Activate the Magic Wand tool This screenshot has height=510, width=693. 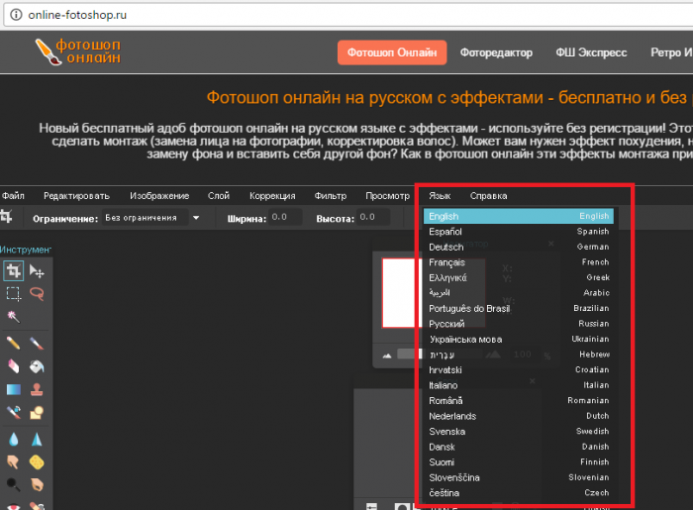14,317
